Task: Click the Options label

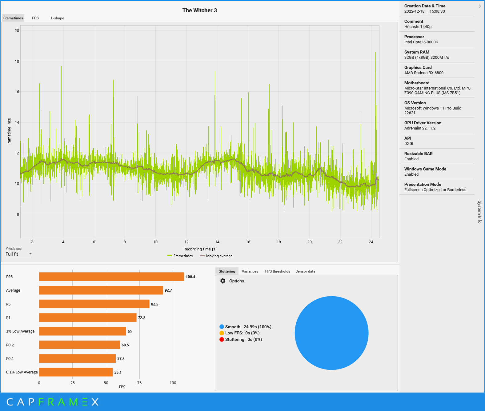Action: 236,281
